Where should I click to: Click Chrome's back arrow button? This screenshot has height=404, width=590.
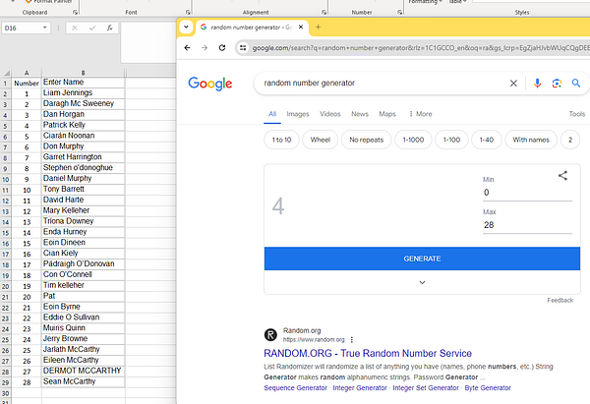click(187, 48)
